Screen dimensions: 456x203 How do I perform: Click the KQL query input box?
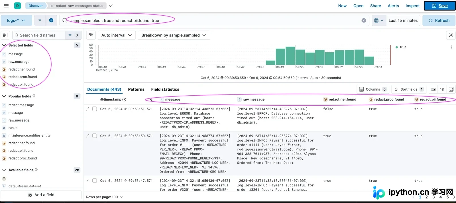point(214,20)
